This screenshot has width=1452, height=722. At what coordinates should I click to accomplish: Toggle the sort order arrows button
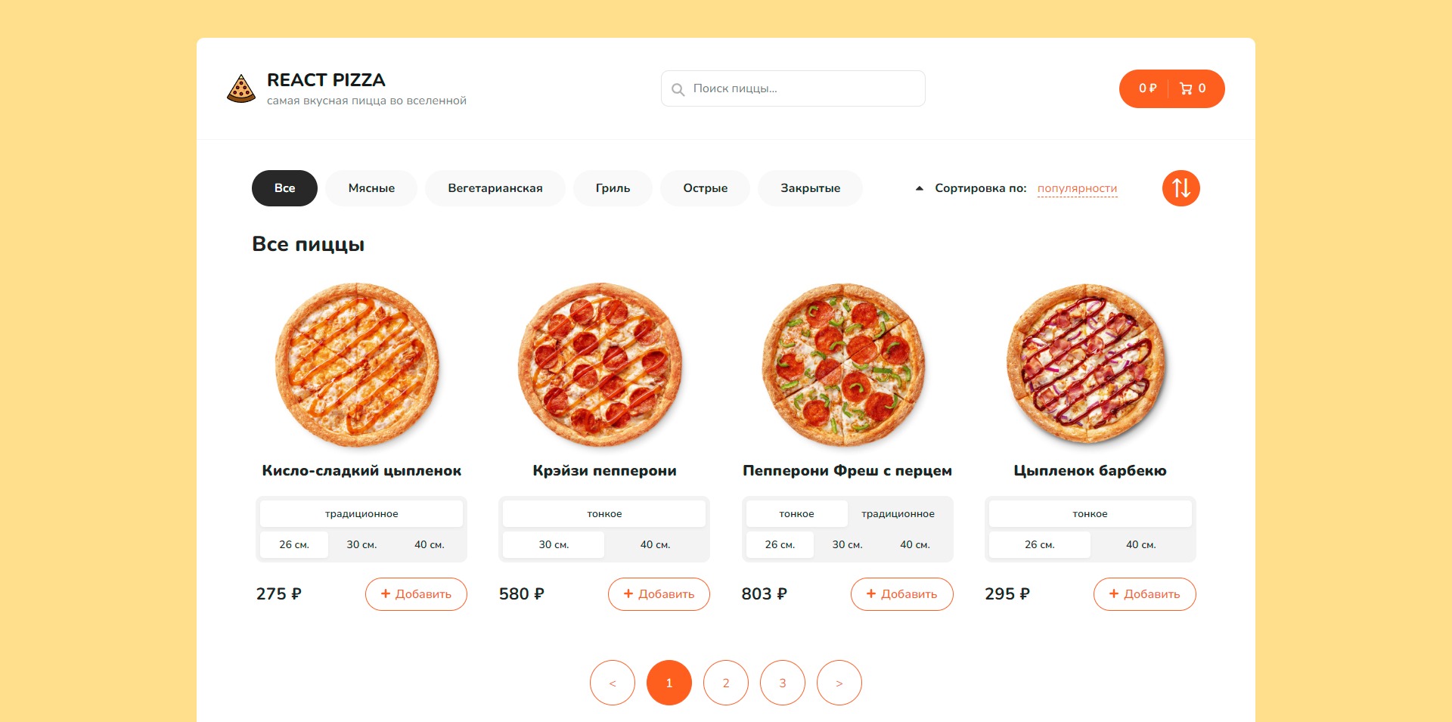1181,188
